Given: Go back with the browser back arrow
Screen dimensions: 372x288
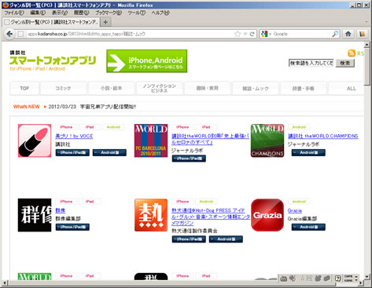Looking at the screenshot, I should point(9,34).
